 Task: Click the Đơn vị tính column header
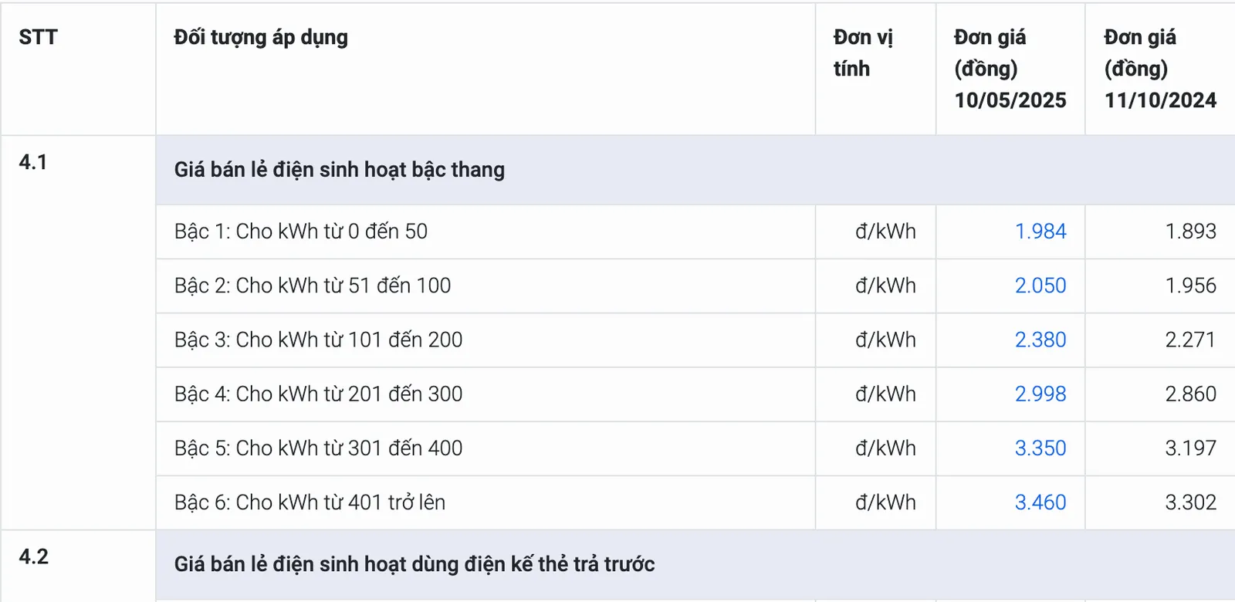point(863,52)
